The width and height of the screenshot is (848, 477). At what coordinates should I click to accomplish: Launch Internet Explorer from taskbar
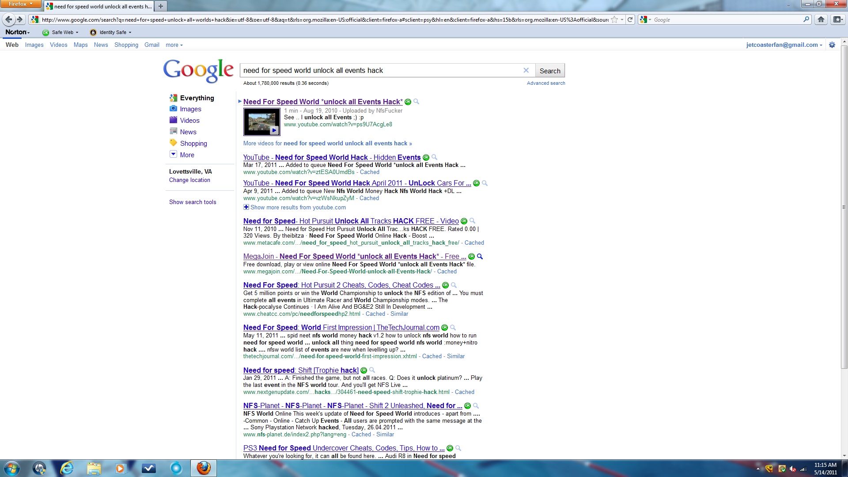pos(67,468)
